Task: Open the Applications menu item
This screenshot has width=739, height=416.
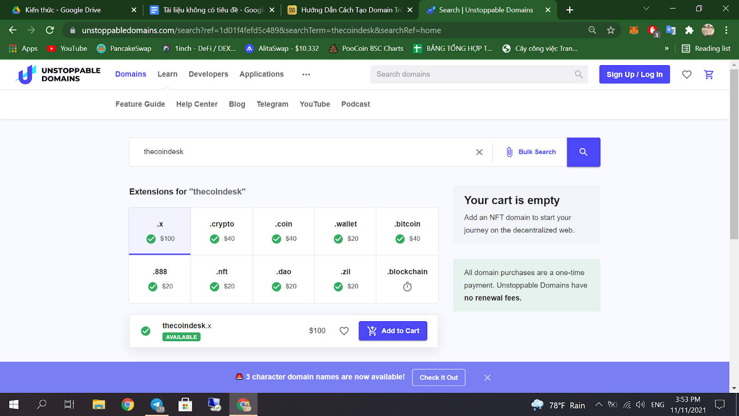Action: click(x=261, y=74)
